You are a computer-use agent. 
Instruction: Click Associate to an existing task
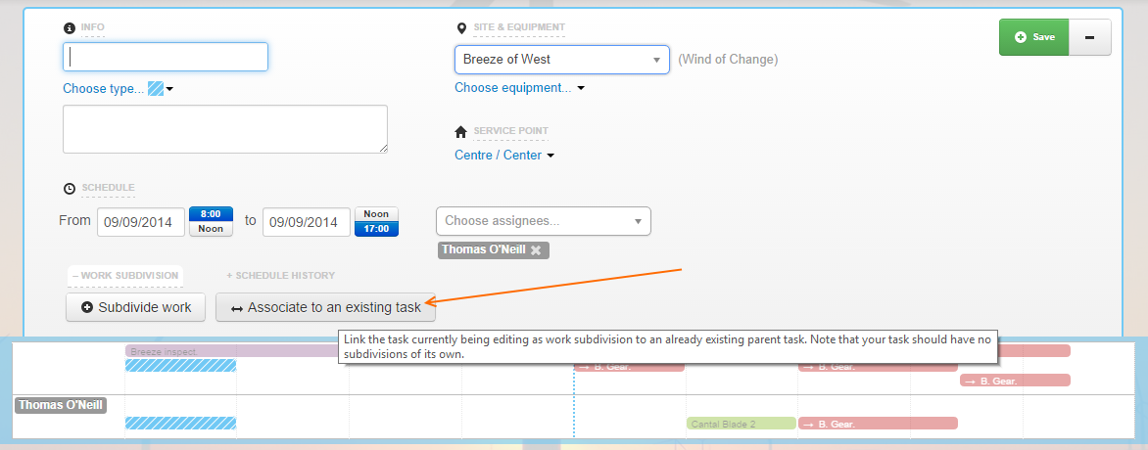pos(325,307)
